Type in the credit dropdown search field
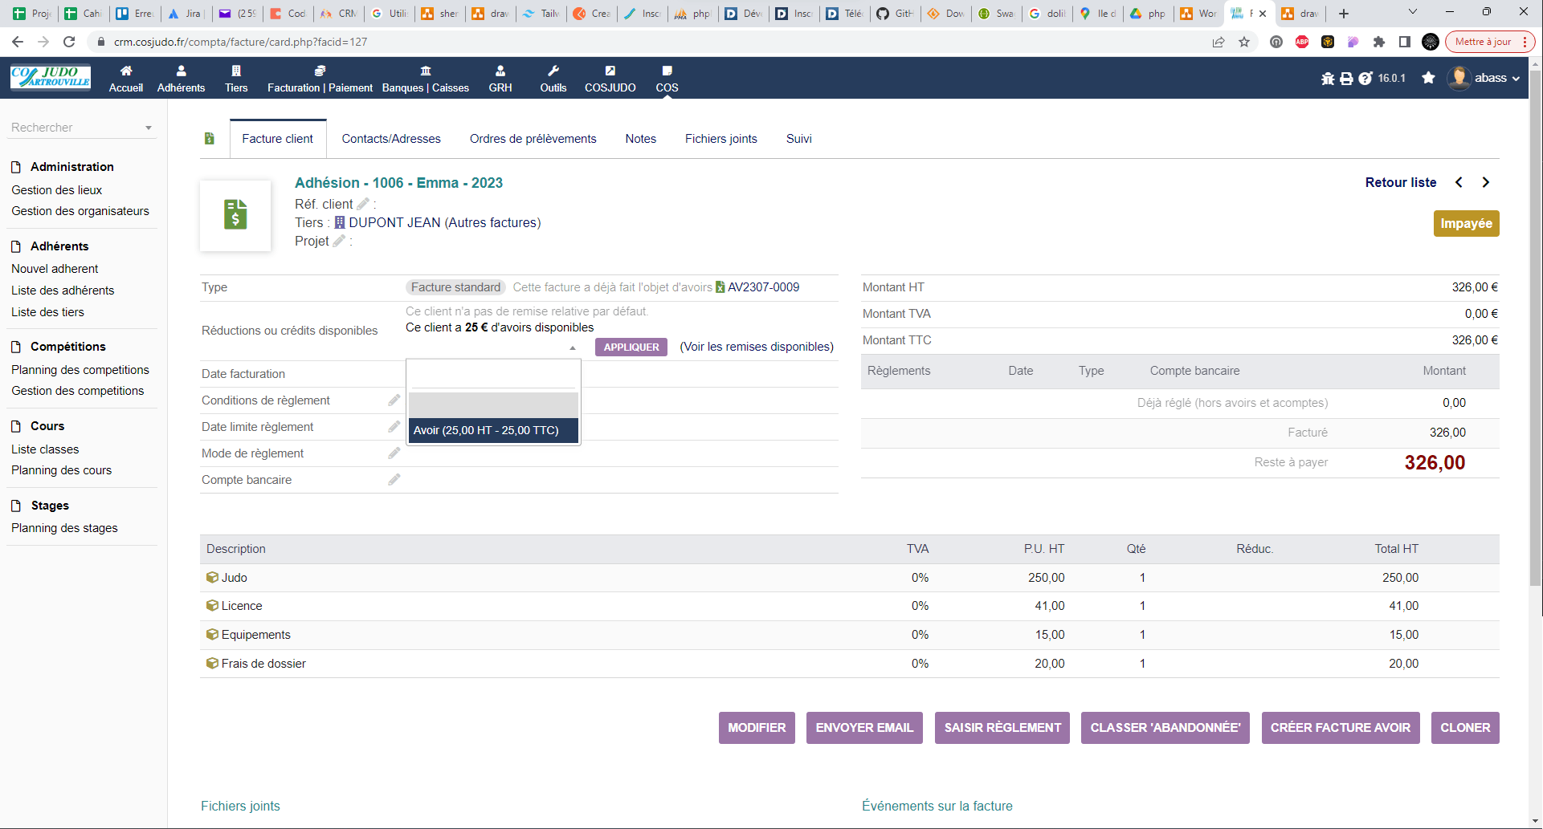The height and width of the screenshot is (829, 1543). (493, 375)
